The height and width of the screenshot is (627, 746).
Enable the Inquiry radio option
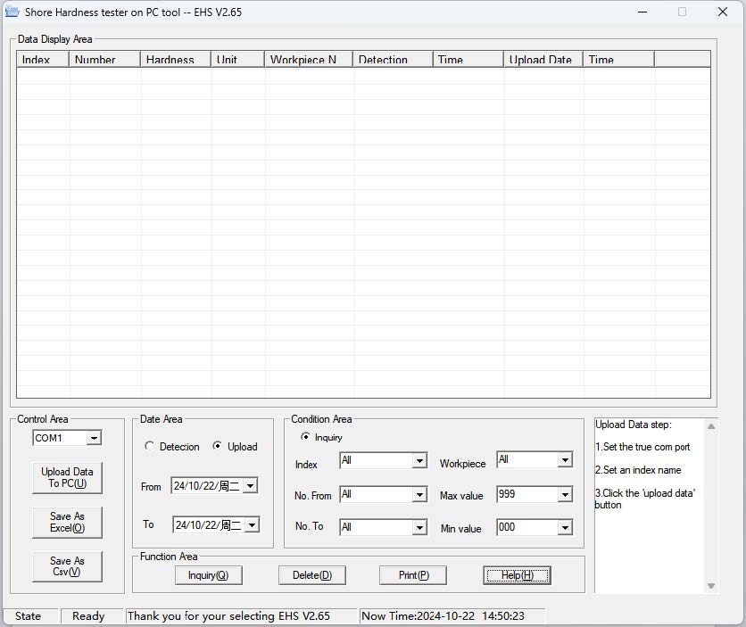[304, 435]
